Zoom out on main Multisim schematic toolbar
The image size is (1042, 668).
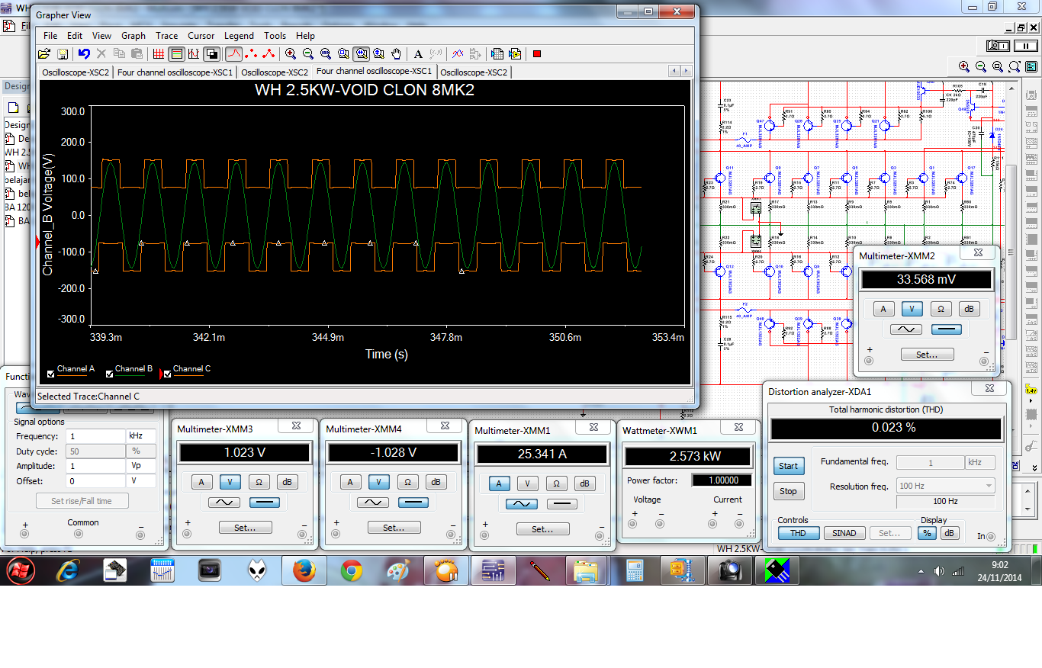pos(981,66)
